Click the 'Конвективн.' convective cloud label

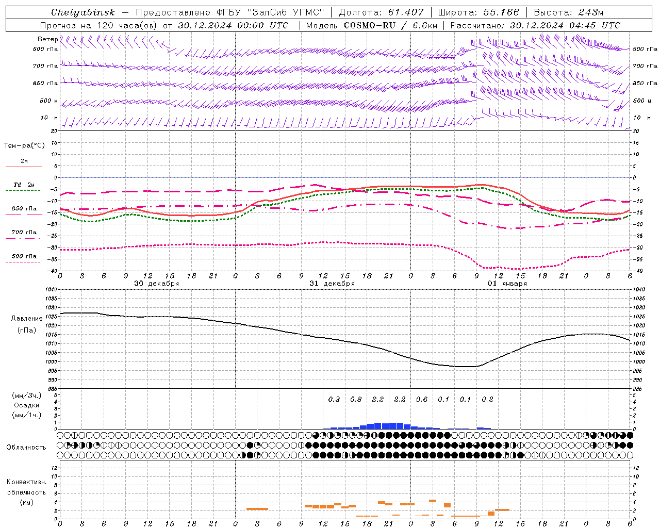tap(27, 482)
